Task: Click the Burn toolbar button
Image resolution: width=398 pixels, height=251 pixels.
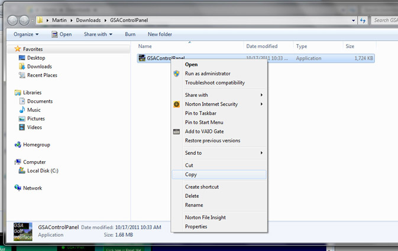Action: [130, 34]
